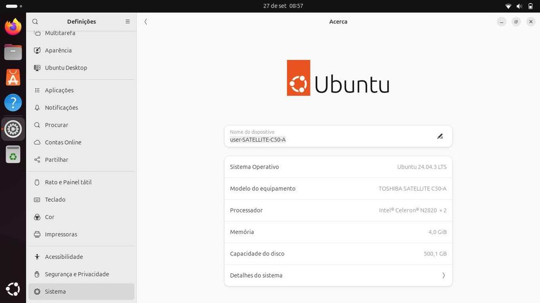Viewport: 540px width, 303px height.
Task: Click the Memória row
Action: point(338,232)
